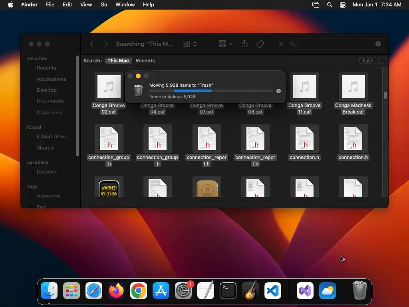Expand the toolbar overflow chevrons

pyautogui.click(x=281, y=44)
